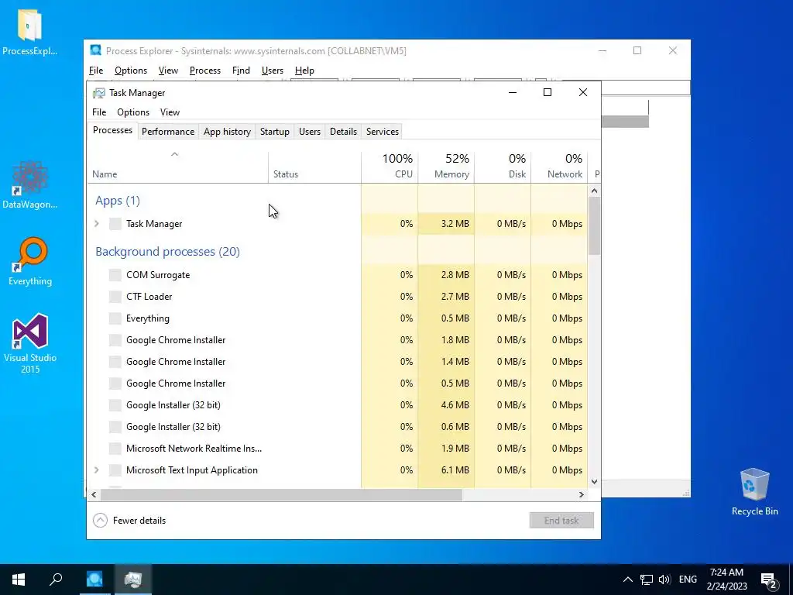The image size is (793, 595).
Task: Expand the Task Manager app row
Action: pyautogui.click(x=97, y=223)
